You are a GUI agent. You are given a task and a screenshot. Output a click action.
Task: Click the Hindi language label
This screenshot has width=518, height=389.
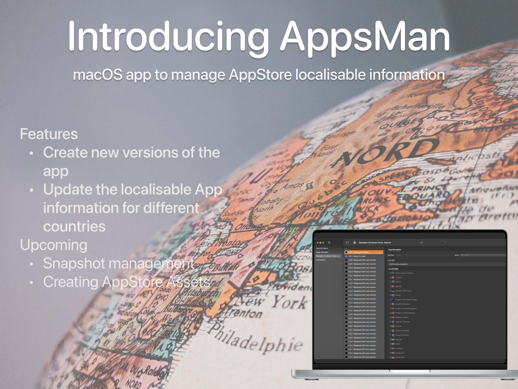[398, 344]
